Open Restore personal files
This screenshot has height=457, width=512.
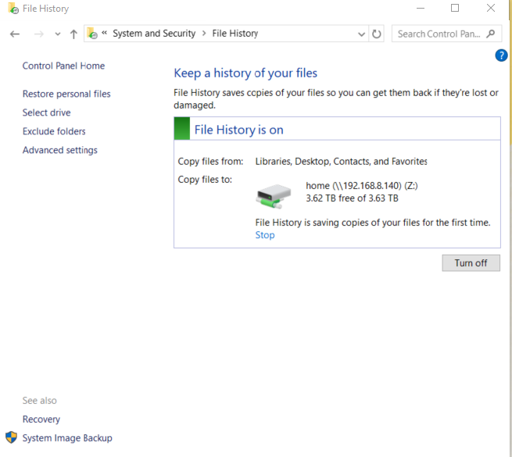click(66, 94)
